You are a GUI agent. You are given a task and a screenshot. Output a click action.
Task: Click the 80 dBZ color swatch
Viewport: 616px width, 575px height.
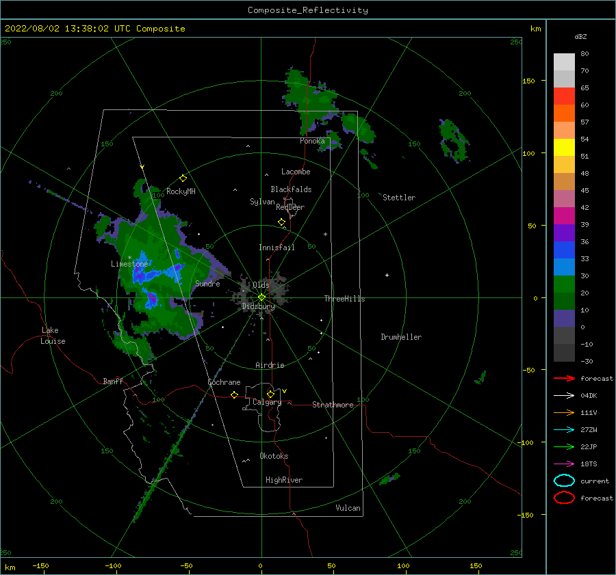[x=564, y=62]
